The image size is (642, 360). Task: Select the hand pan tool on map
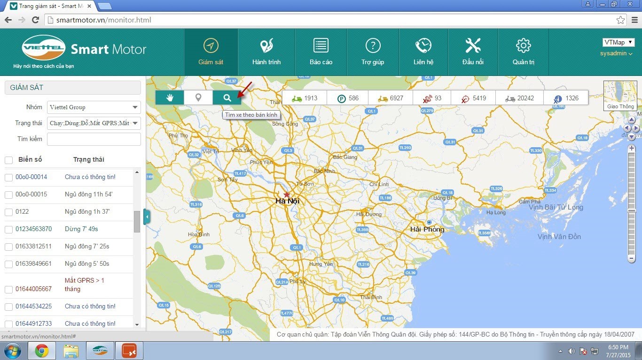coord(170,97)
